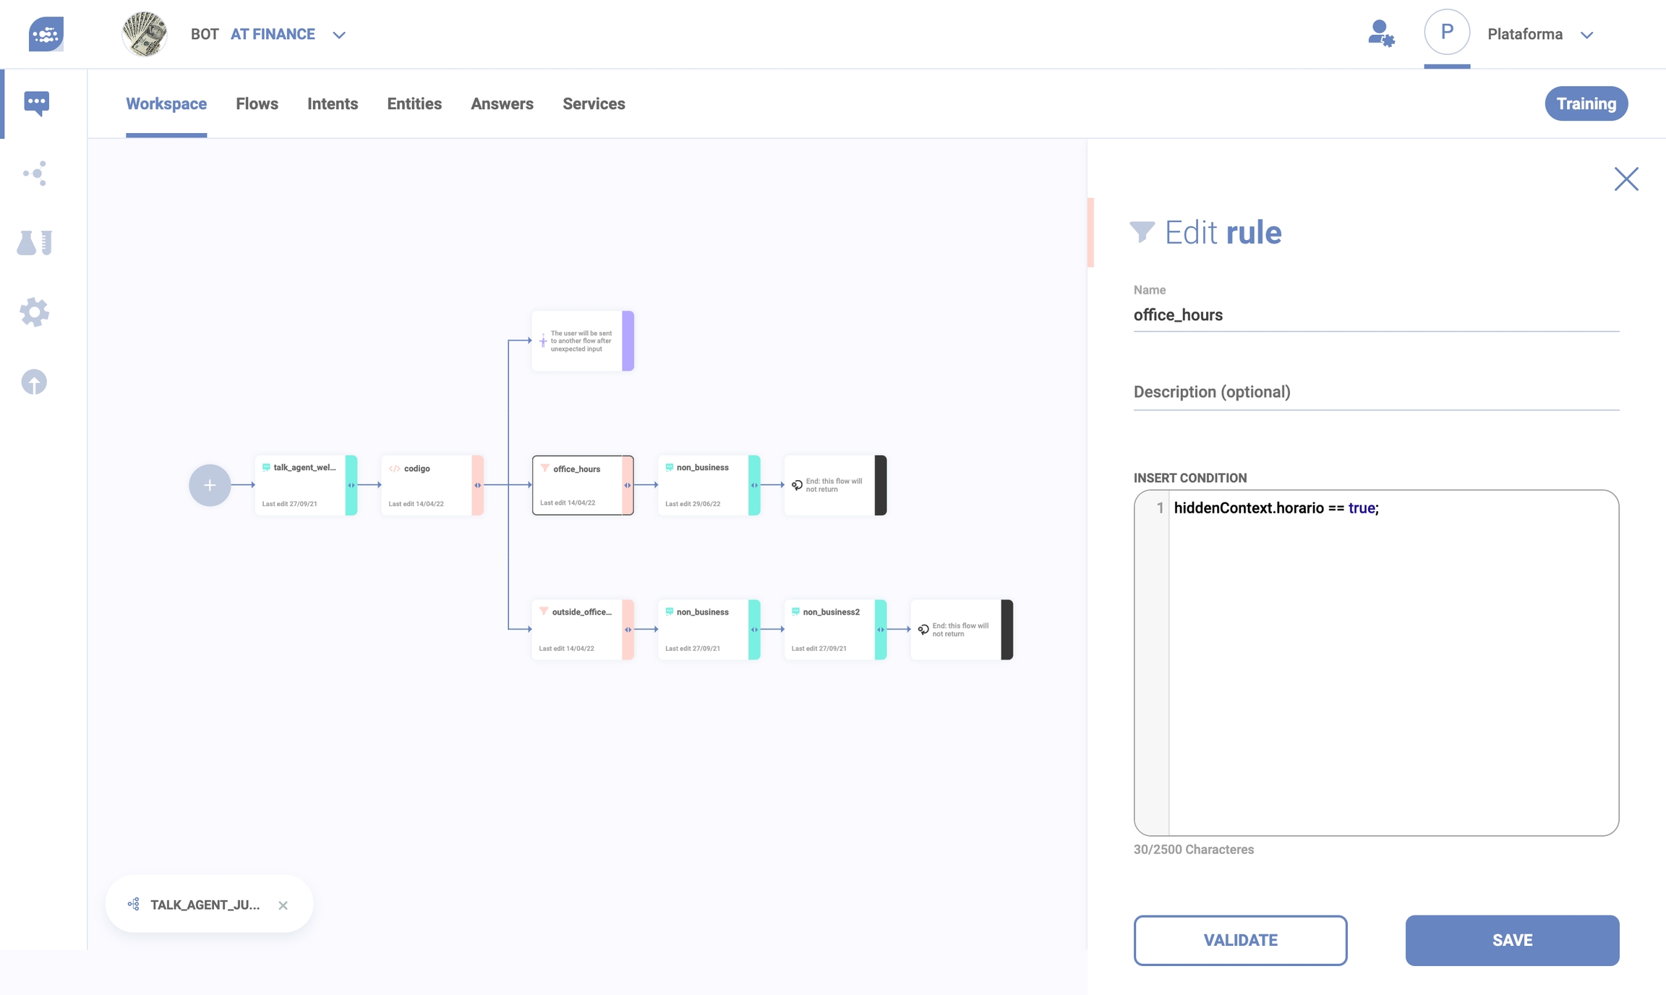
Task: Click the upload arrow sidebar icon
Action: pos(34,382)
